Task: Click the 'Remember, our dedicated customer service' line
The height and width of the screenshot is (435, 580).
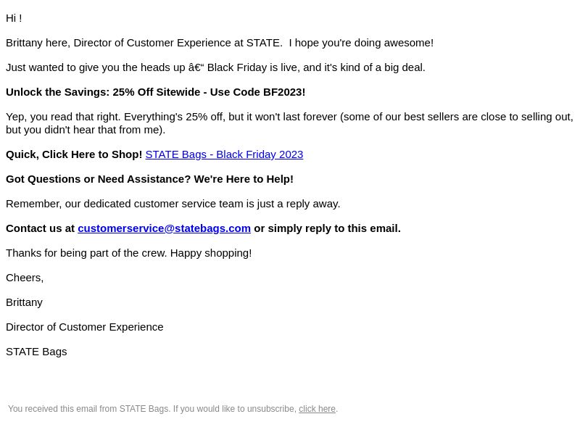Action: (x=173, y=204)
